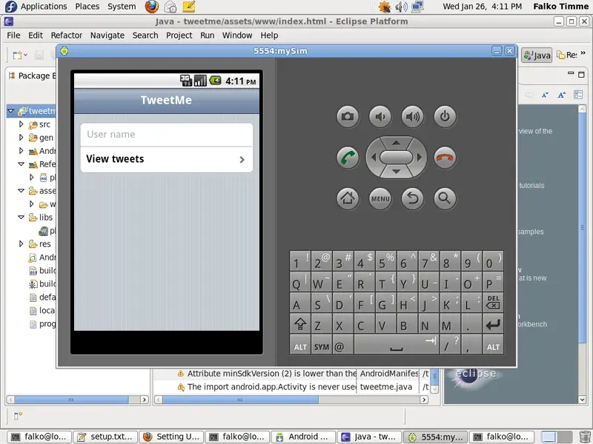Click the emulator search button
The width and height of the screenshot is (593, 444).
[445, 198]
